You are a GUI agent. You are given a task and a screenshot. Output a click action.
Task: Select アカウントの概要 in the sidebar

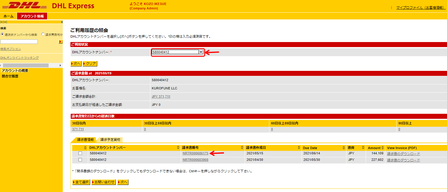[15, 71]
